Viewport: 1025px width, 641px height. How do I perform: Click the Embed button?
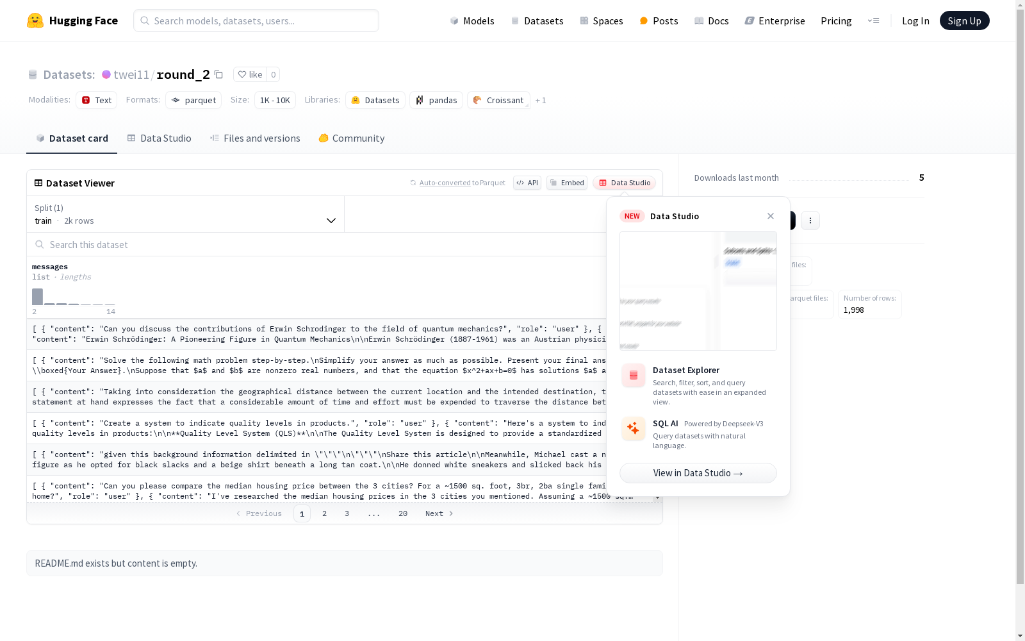567,183
